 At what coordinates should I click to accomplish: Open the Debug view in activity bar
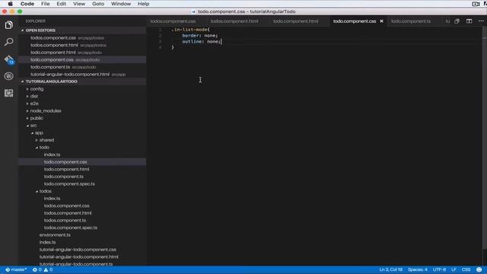tap(8, 76)
